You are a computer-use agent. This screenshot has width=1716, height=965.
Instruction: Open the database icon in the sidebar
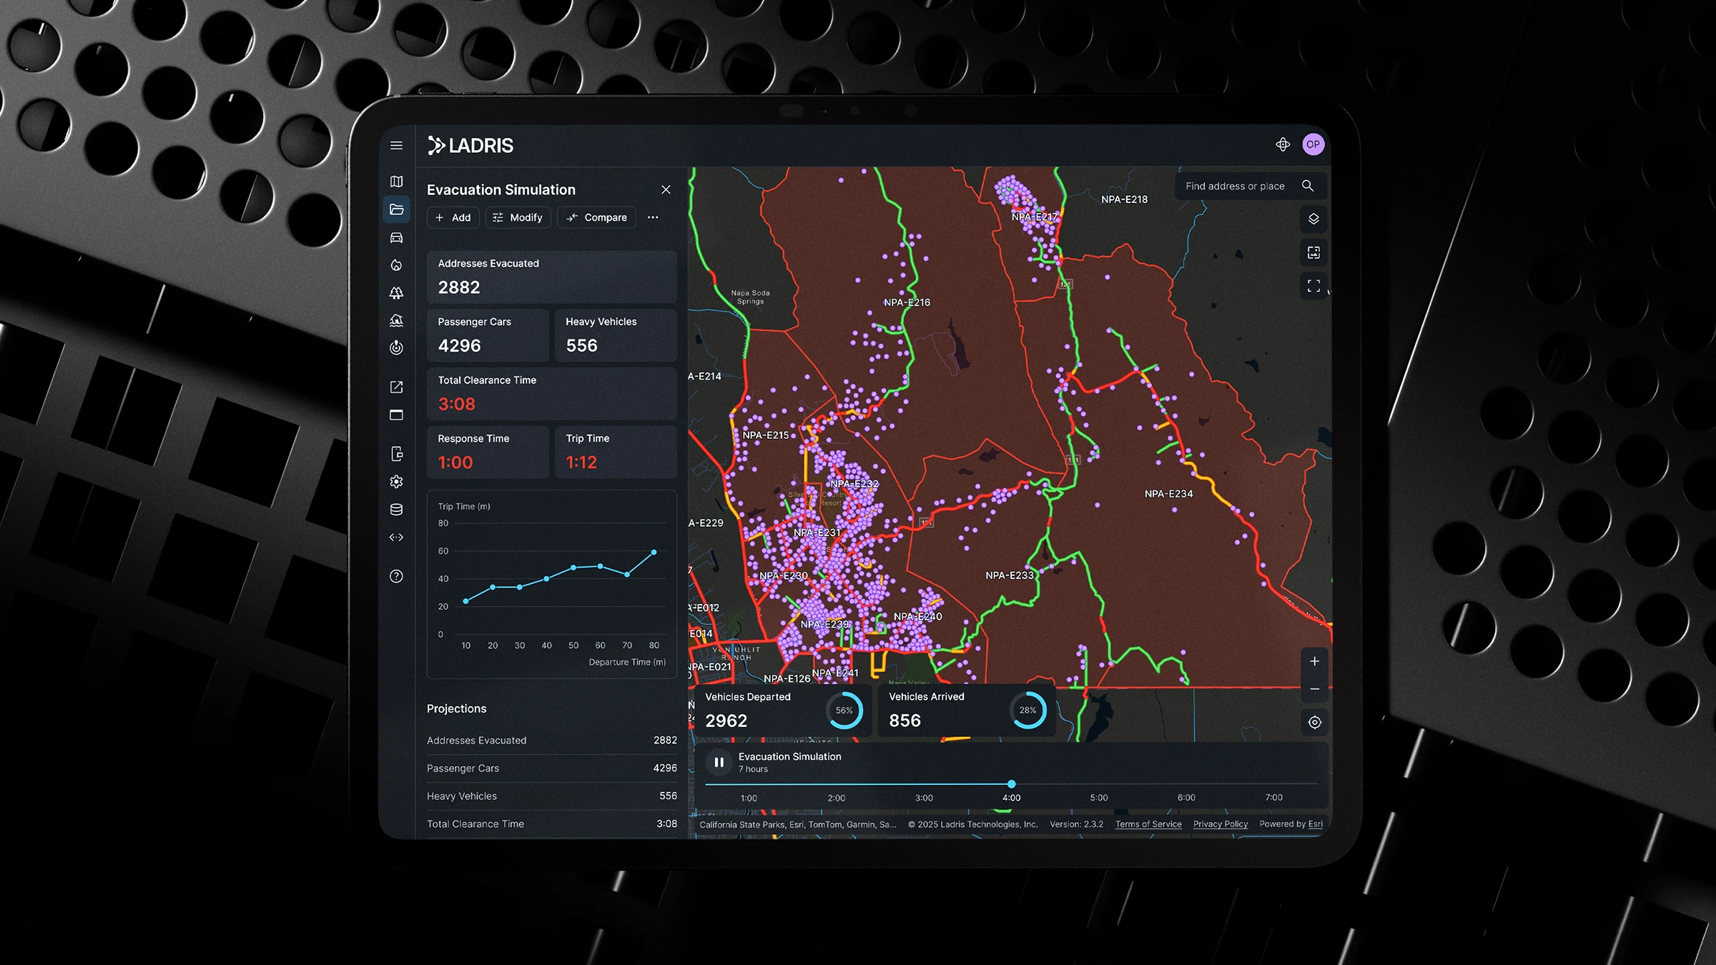(397, 510)
